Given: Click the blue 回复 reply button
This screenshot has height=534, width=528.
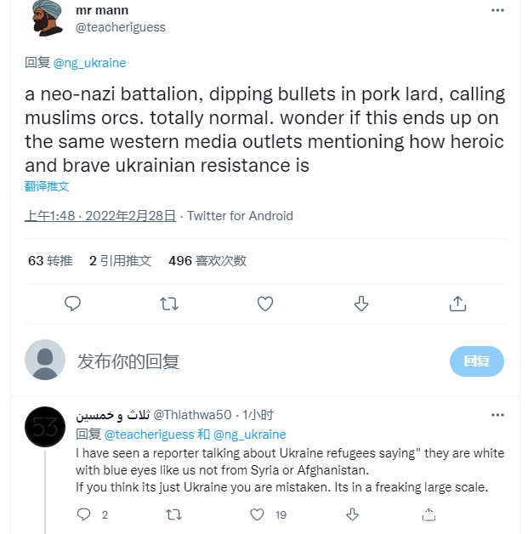Looking at the screenshot, I should (x=476, y=361).
